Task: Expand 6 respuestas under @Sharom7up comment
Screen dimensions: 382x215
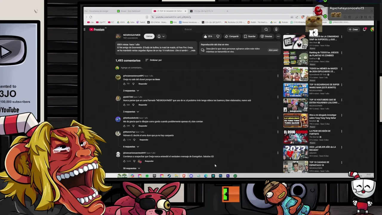Action: (x=131, y=147)
